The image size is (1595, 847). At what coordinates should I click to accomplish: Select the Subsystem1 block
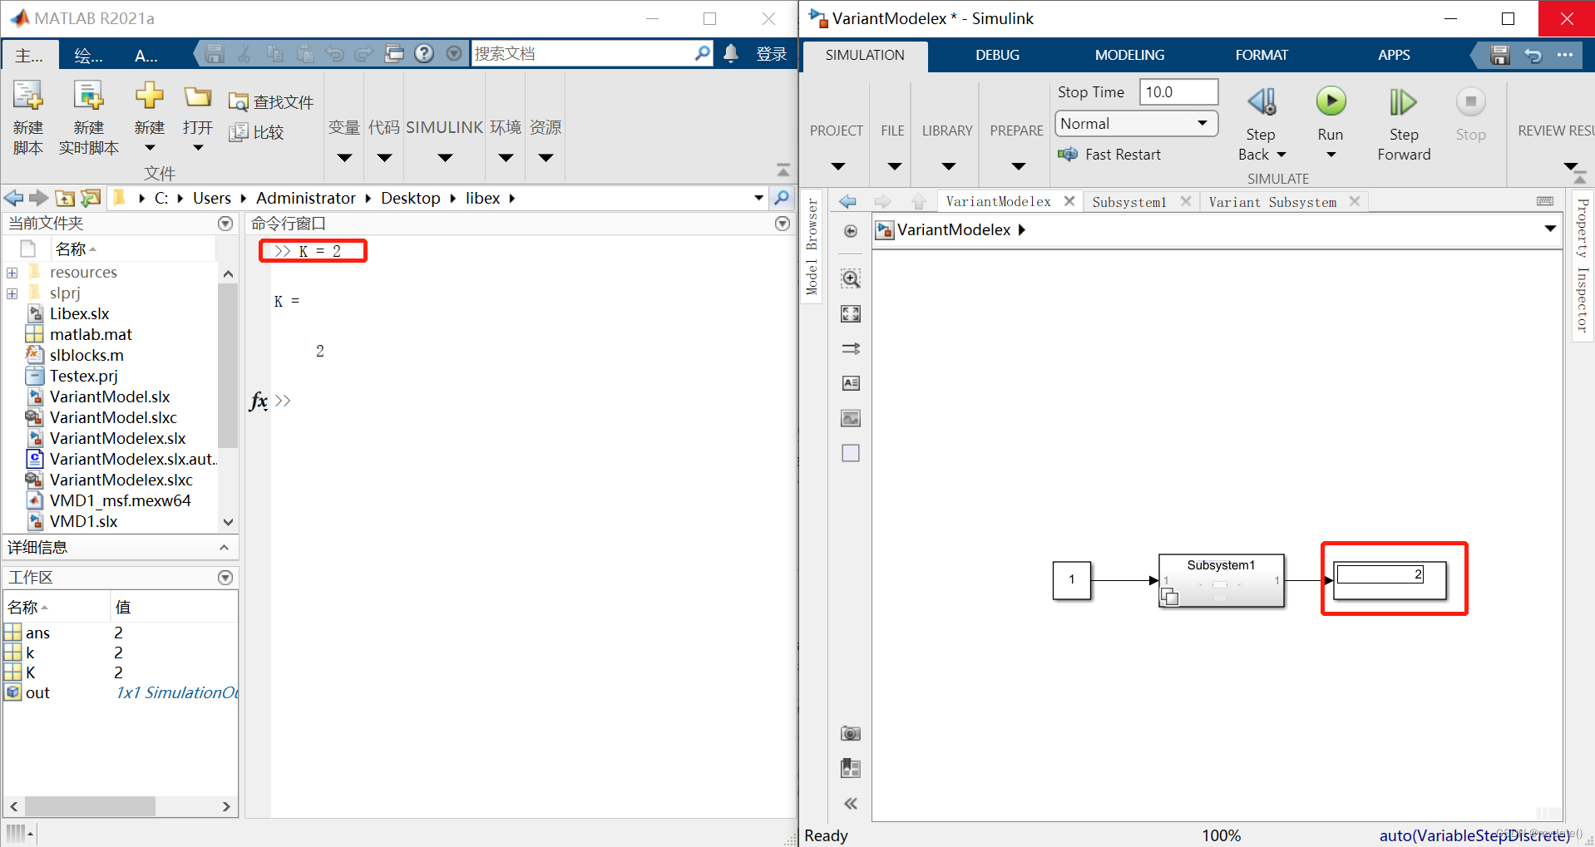point(1221,580)
